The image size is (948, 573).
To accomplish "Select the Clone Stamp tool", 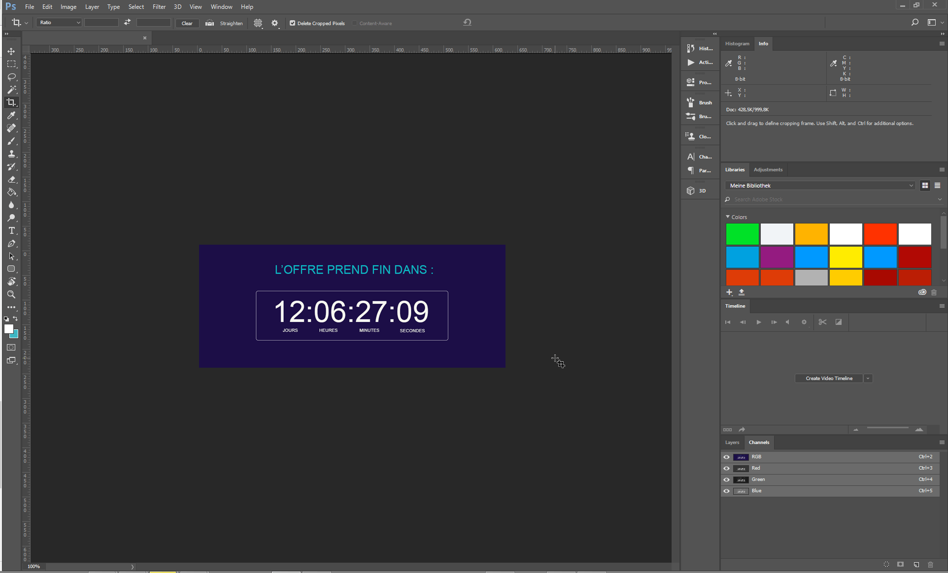I will tap(11, 154).
